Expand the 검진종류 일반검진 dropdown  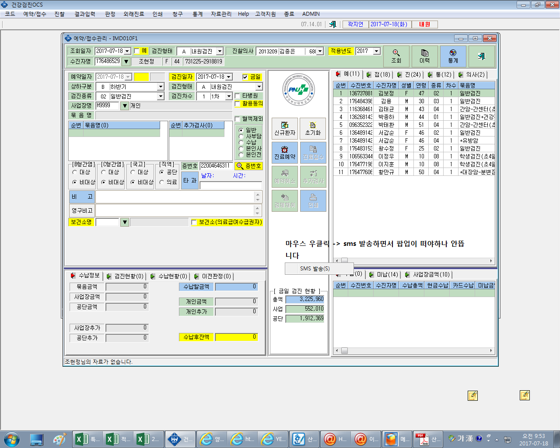point(161,96)
